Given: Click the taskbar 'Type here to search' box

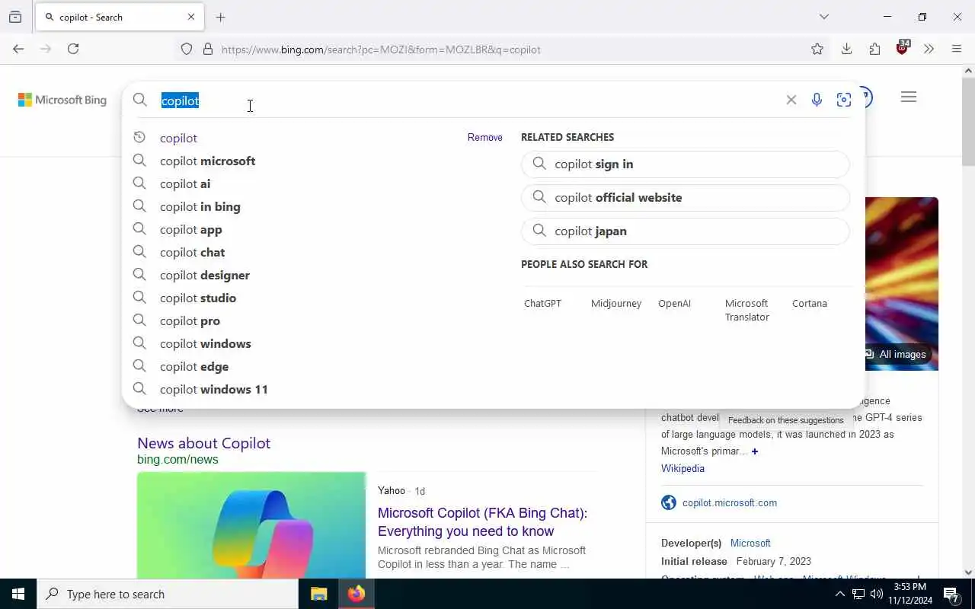Looking at the screenshot, I should [168, 594].
